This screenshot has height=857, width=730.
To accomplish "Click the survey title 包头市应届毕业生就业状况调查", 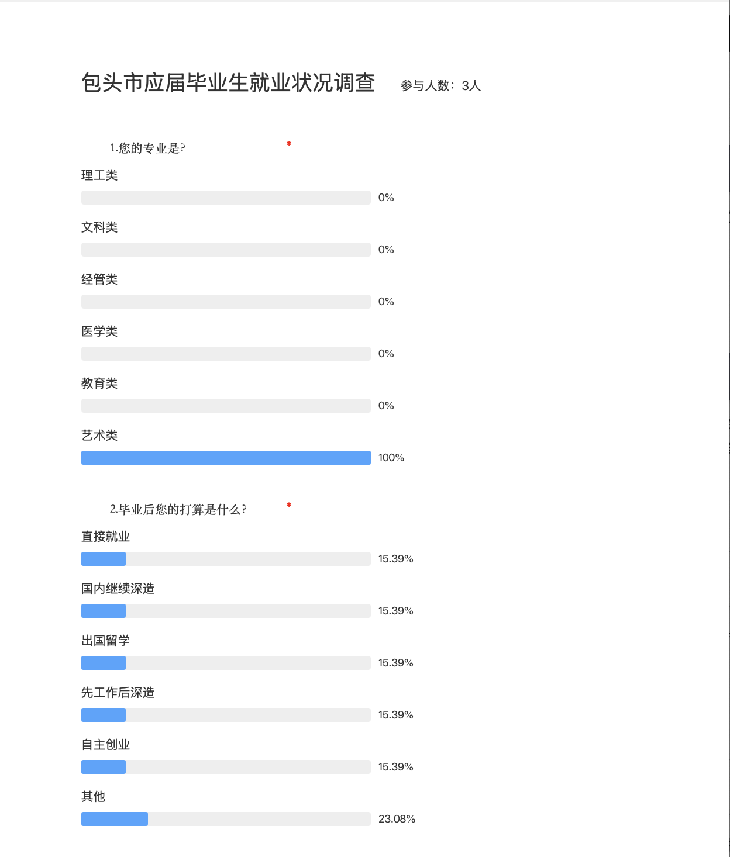I will [x=228, y=83].
